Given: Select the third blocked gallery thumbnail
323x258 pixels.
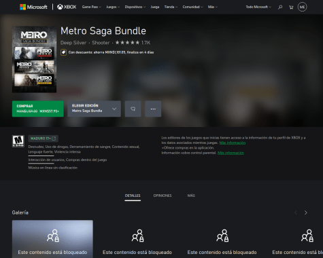Looking at the screenshot, I should point(222,239).
